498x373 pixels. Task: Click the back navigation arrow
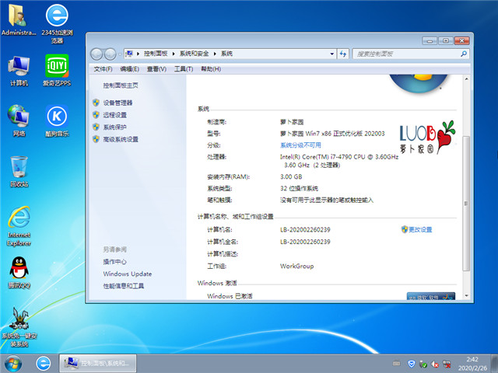tap(96, 54)
